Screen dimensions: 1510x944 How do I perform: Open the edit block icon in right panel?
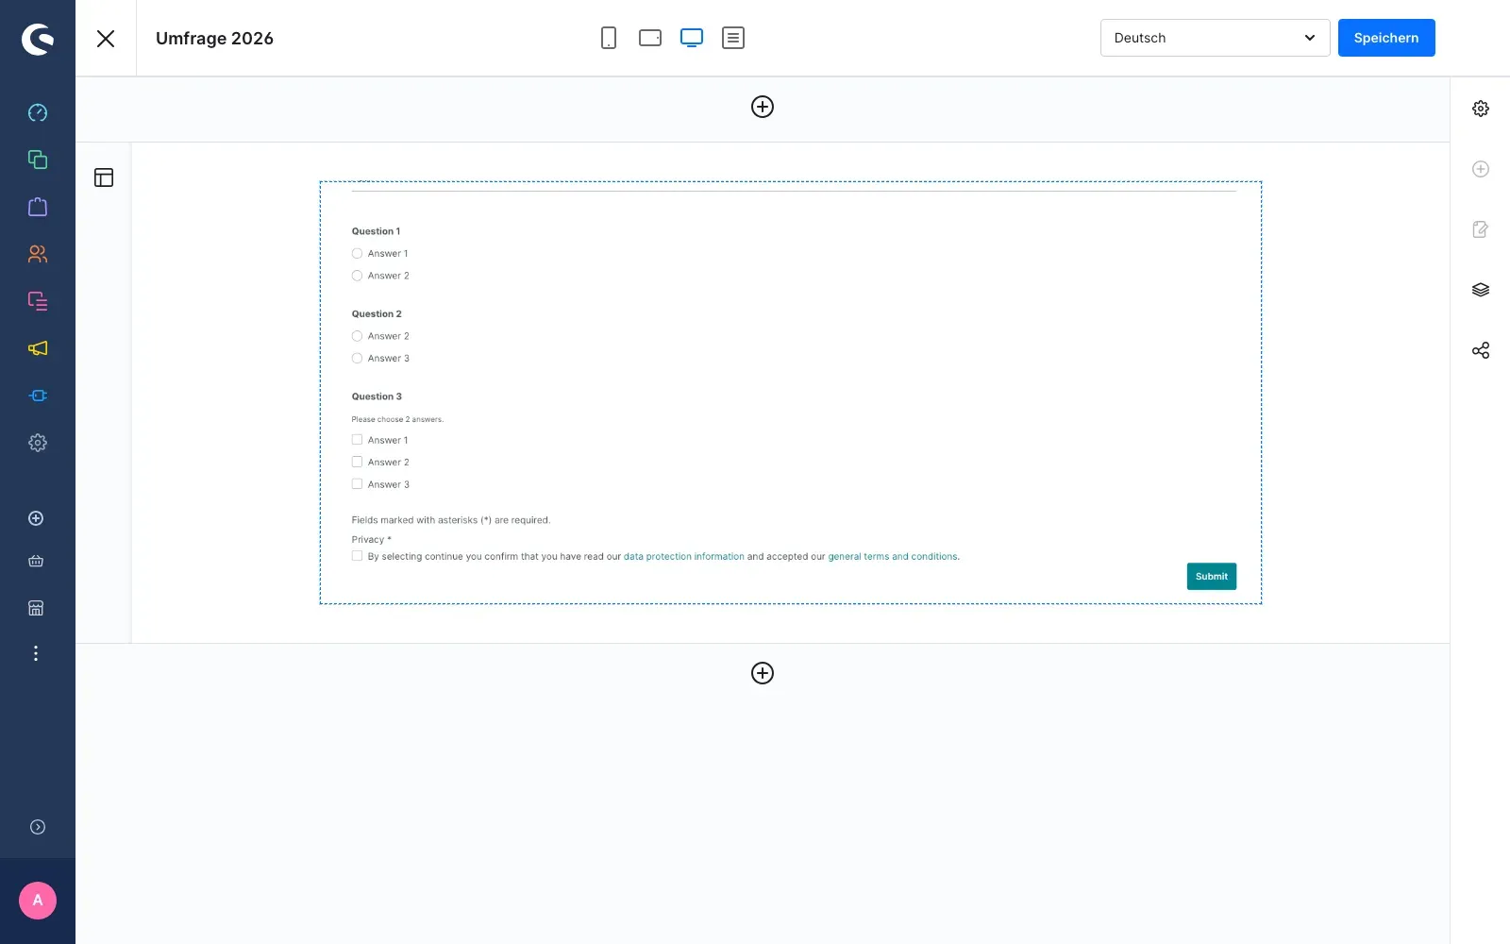[x=1481, y=229]
